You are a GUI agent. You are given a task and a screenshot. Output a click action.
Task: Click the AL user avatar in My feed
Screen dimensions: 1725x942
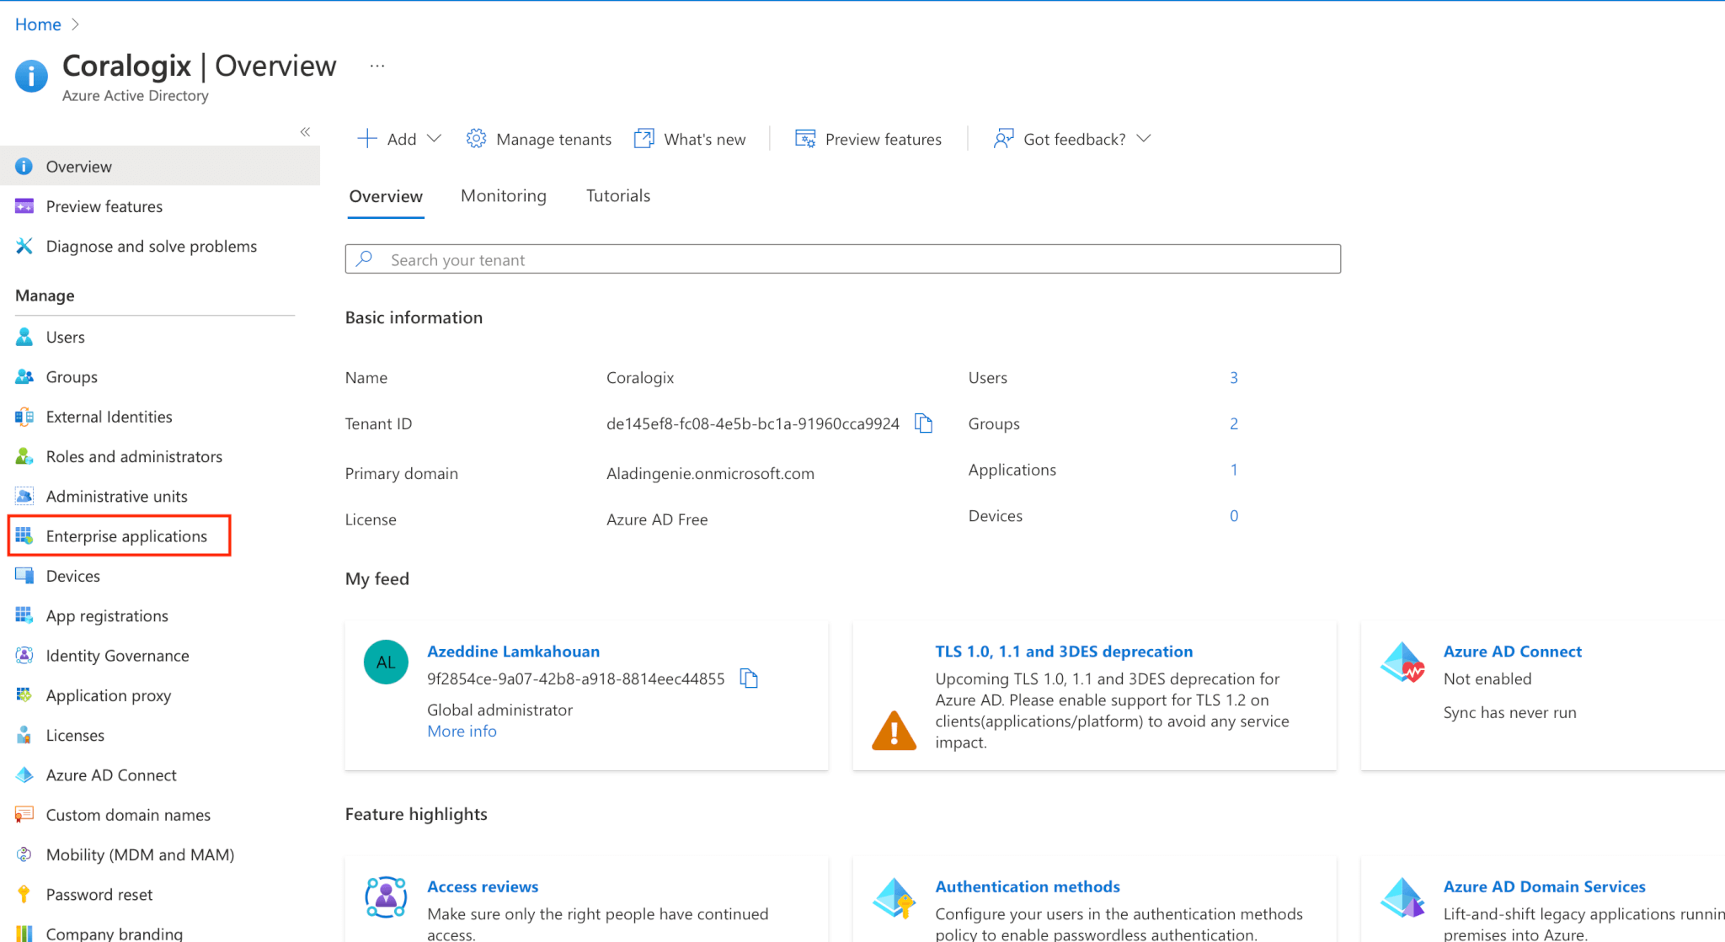[386, 663]
